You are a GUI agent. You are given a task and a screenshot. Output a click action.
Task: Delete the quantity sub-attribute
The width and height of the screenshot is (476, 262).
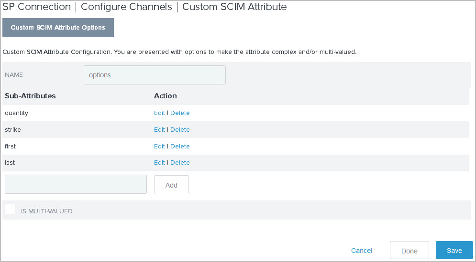(x=180, y=113)
